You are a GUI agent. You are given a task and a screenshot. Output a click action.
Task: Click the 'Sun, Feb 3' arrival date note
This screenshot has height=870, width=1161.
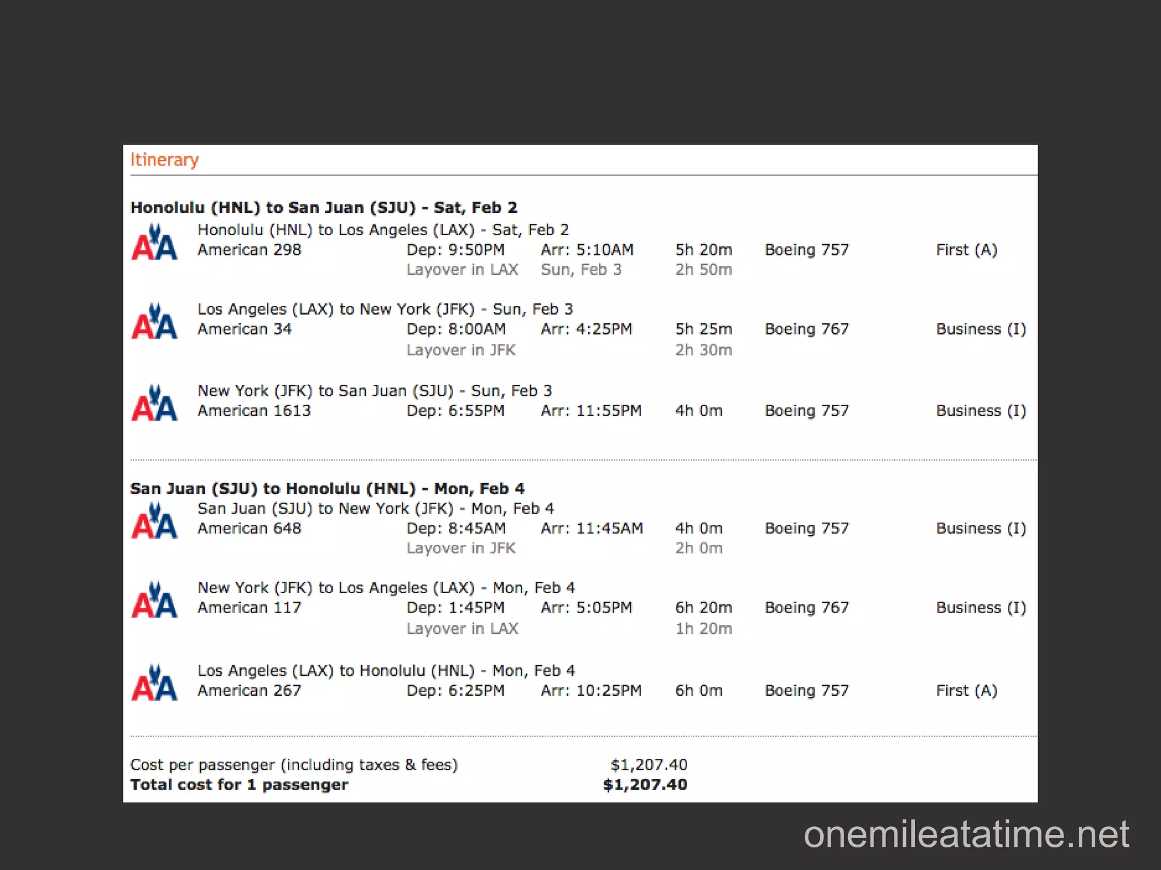[x=581, y=270]
